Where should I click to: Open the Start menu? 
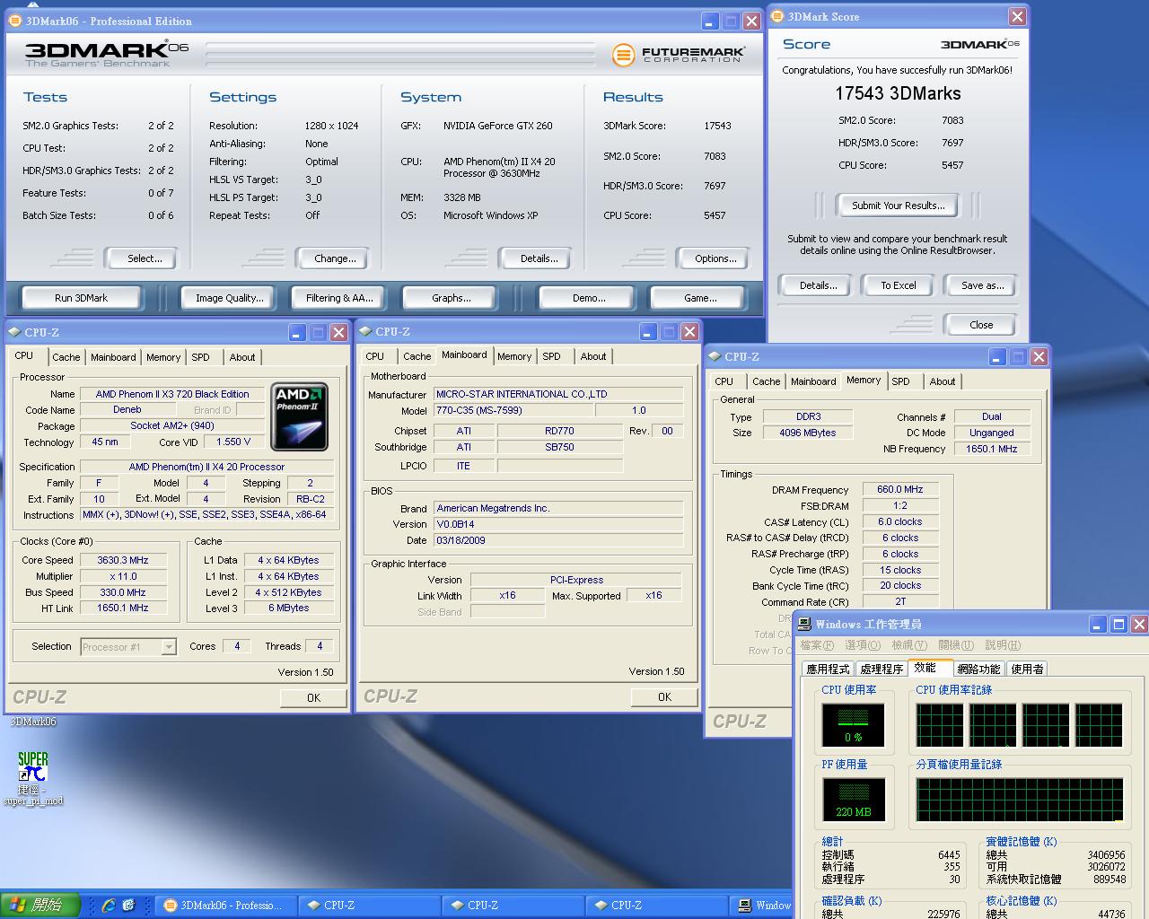pyautogui.click(x=39, y=906)
